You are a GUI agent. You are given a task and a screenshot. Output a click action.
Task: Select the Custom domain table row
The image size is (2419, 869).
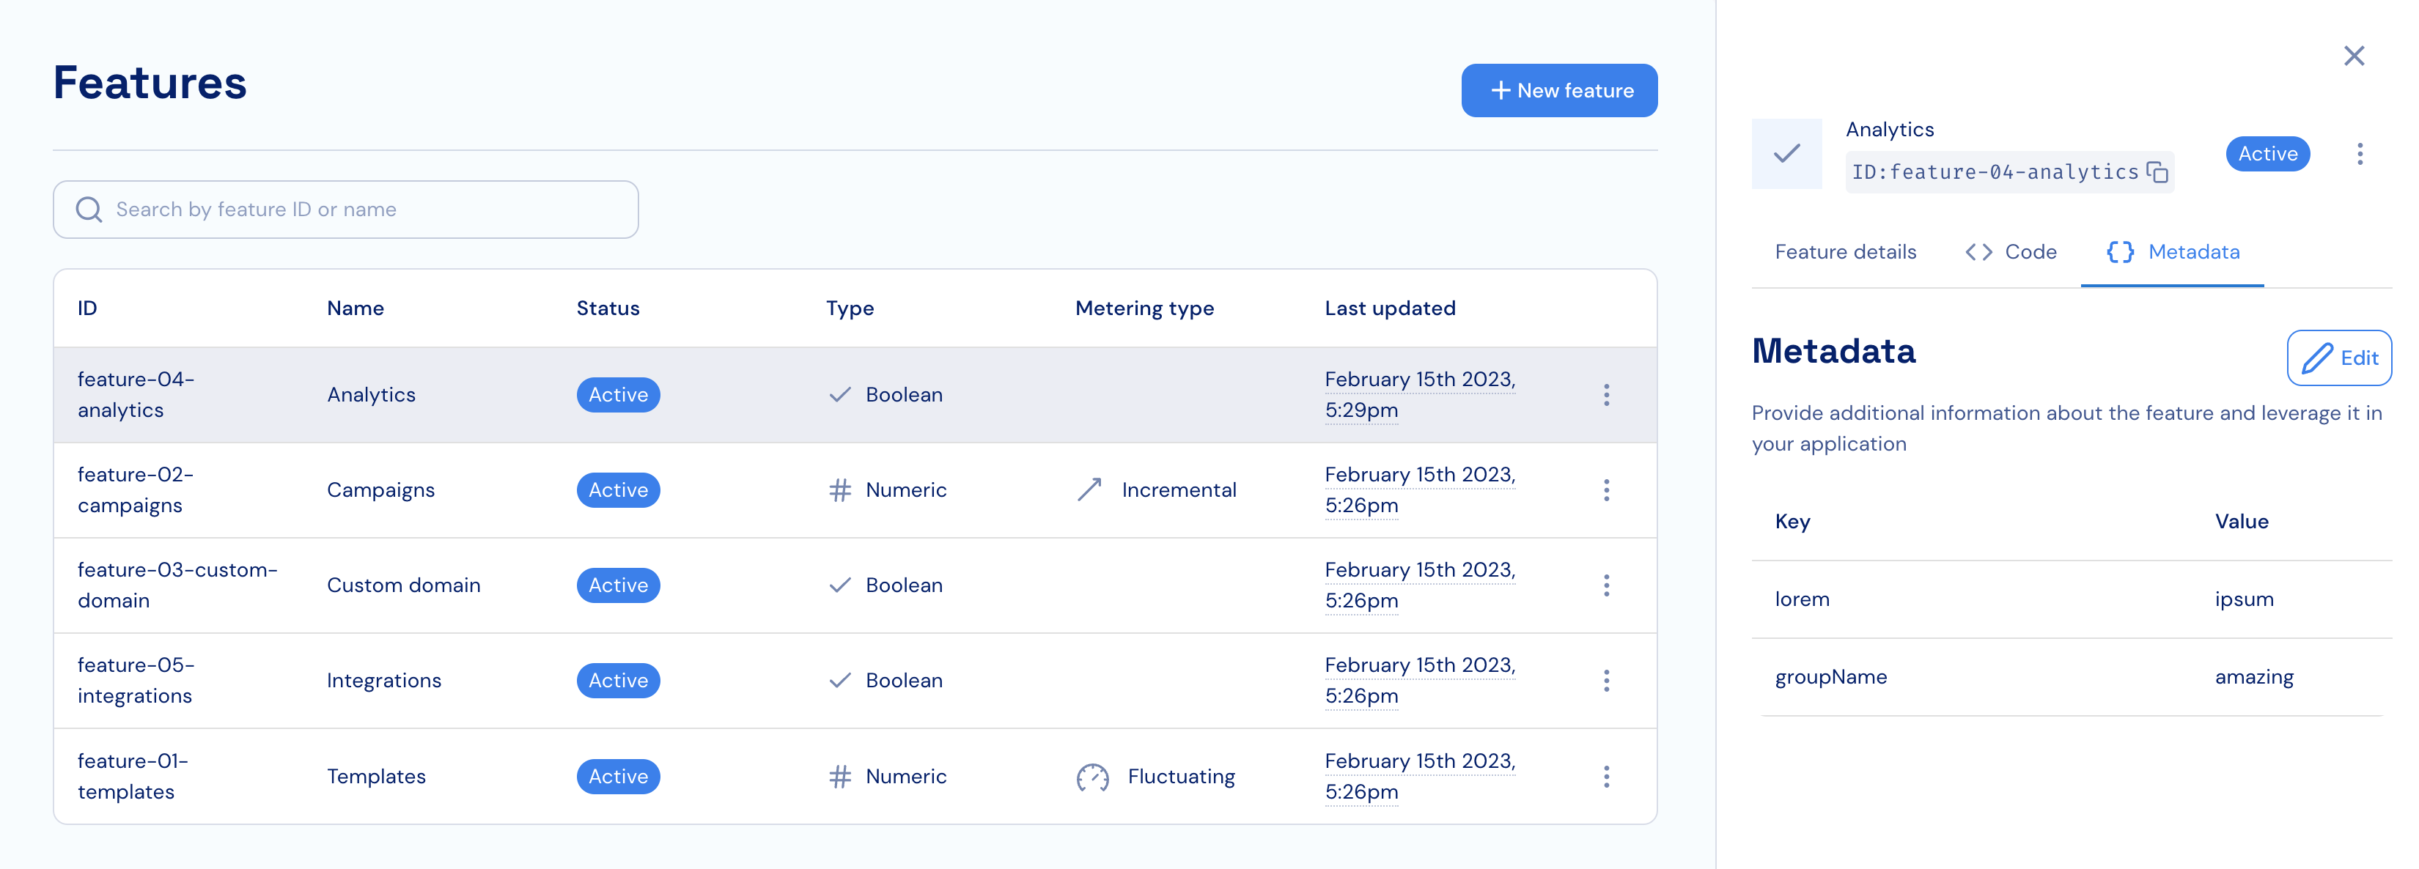pos(404,585)
